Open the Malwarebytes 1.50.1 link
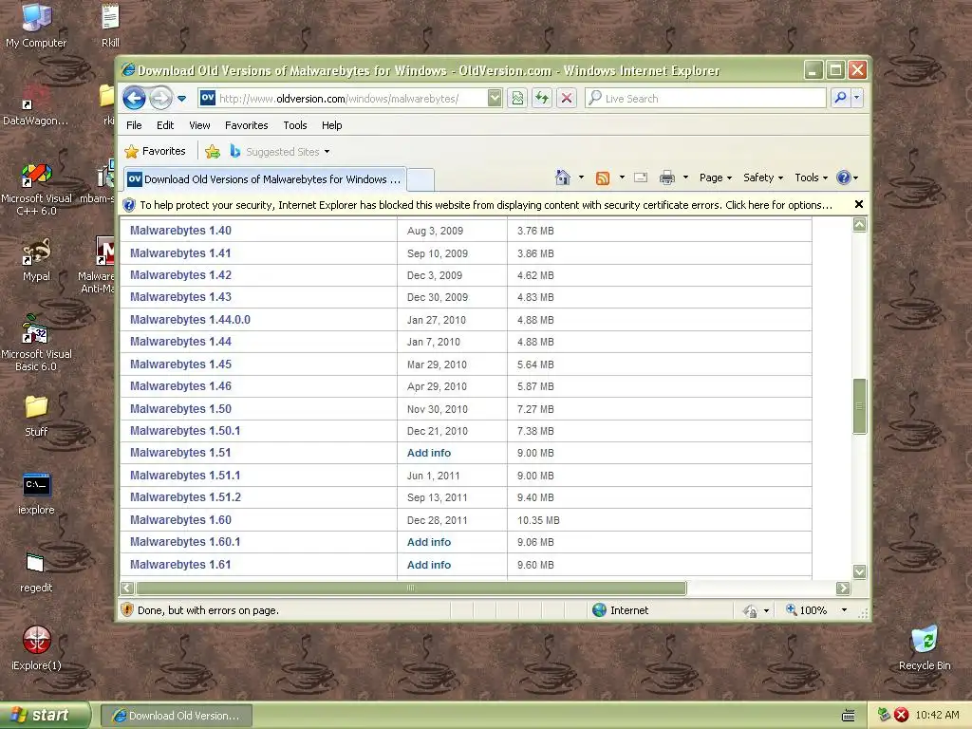Screen dimensions: 972x729 [x=185, y=431]
